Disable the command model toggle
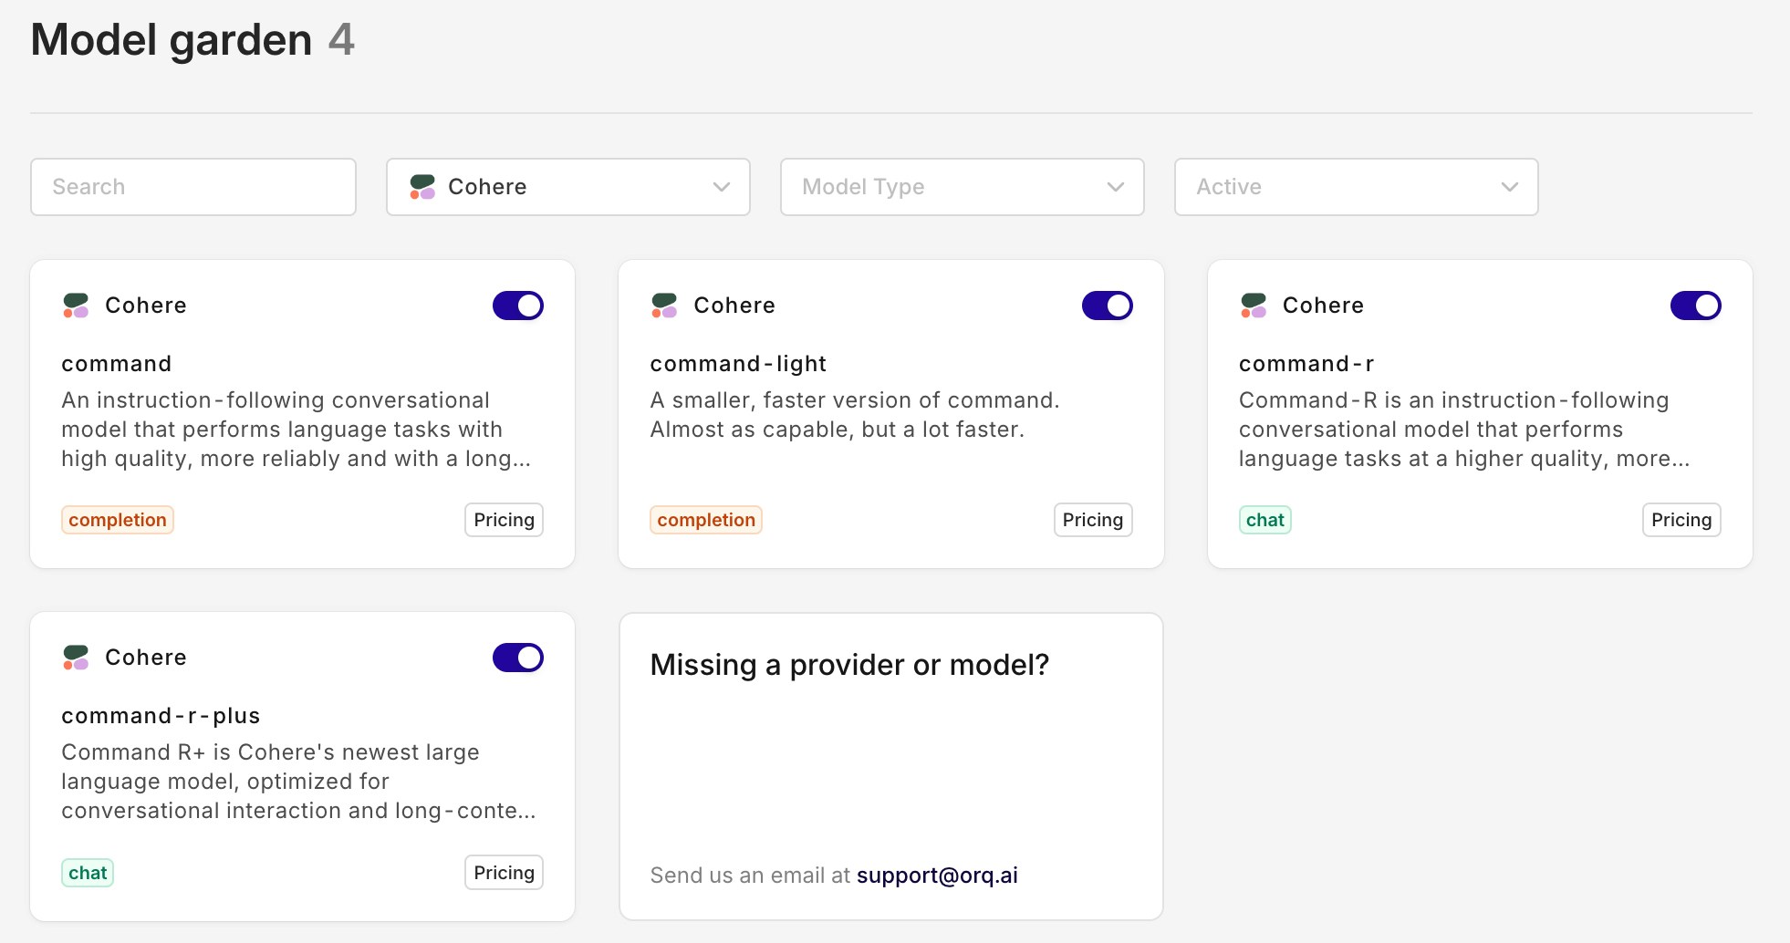Image resolution: width=1790 pixels, height=943 pixels. (518, 306)
